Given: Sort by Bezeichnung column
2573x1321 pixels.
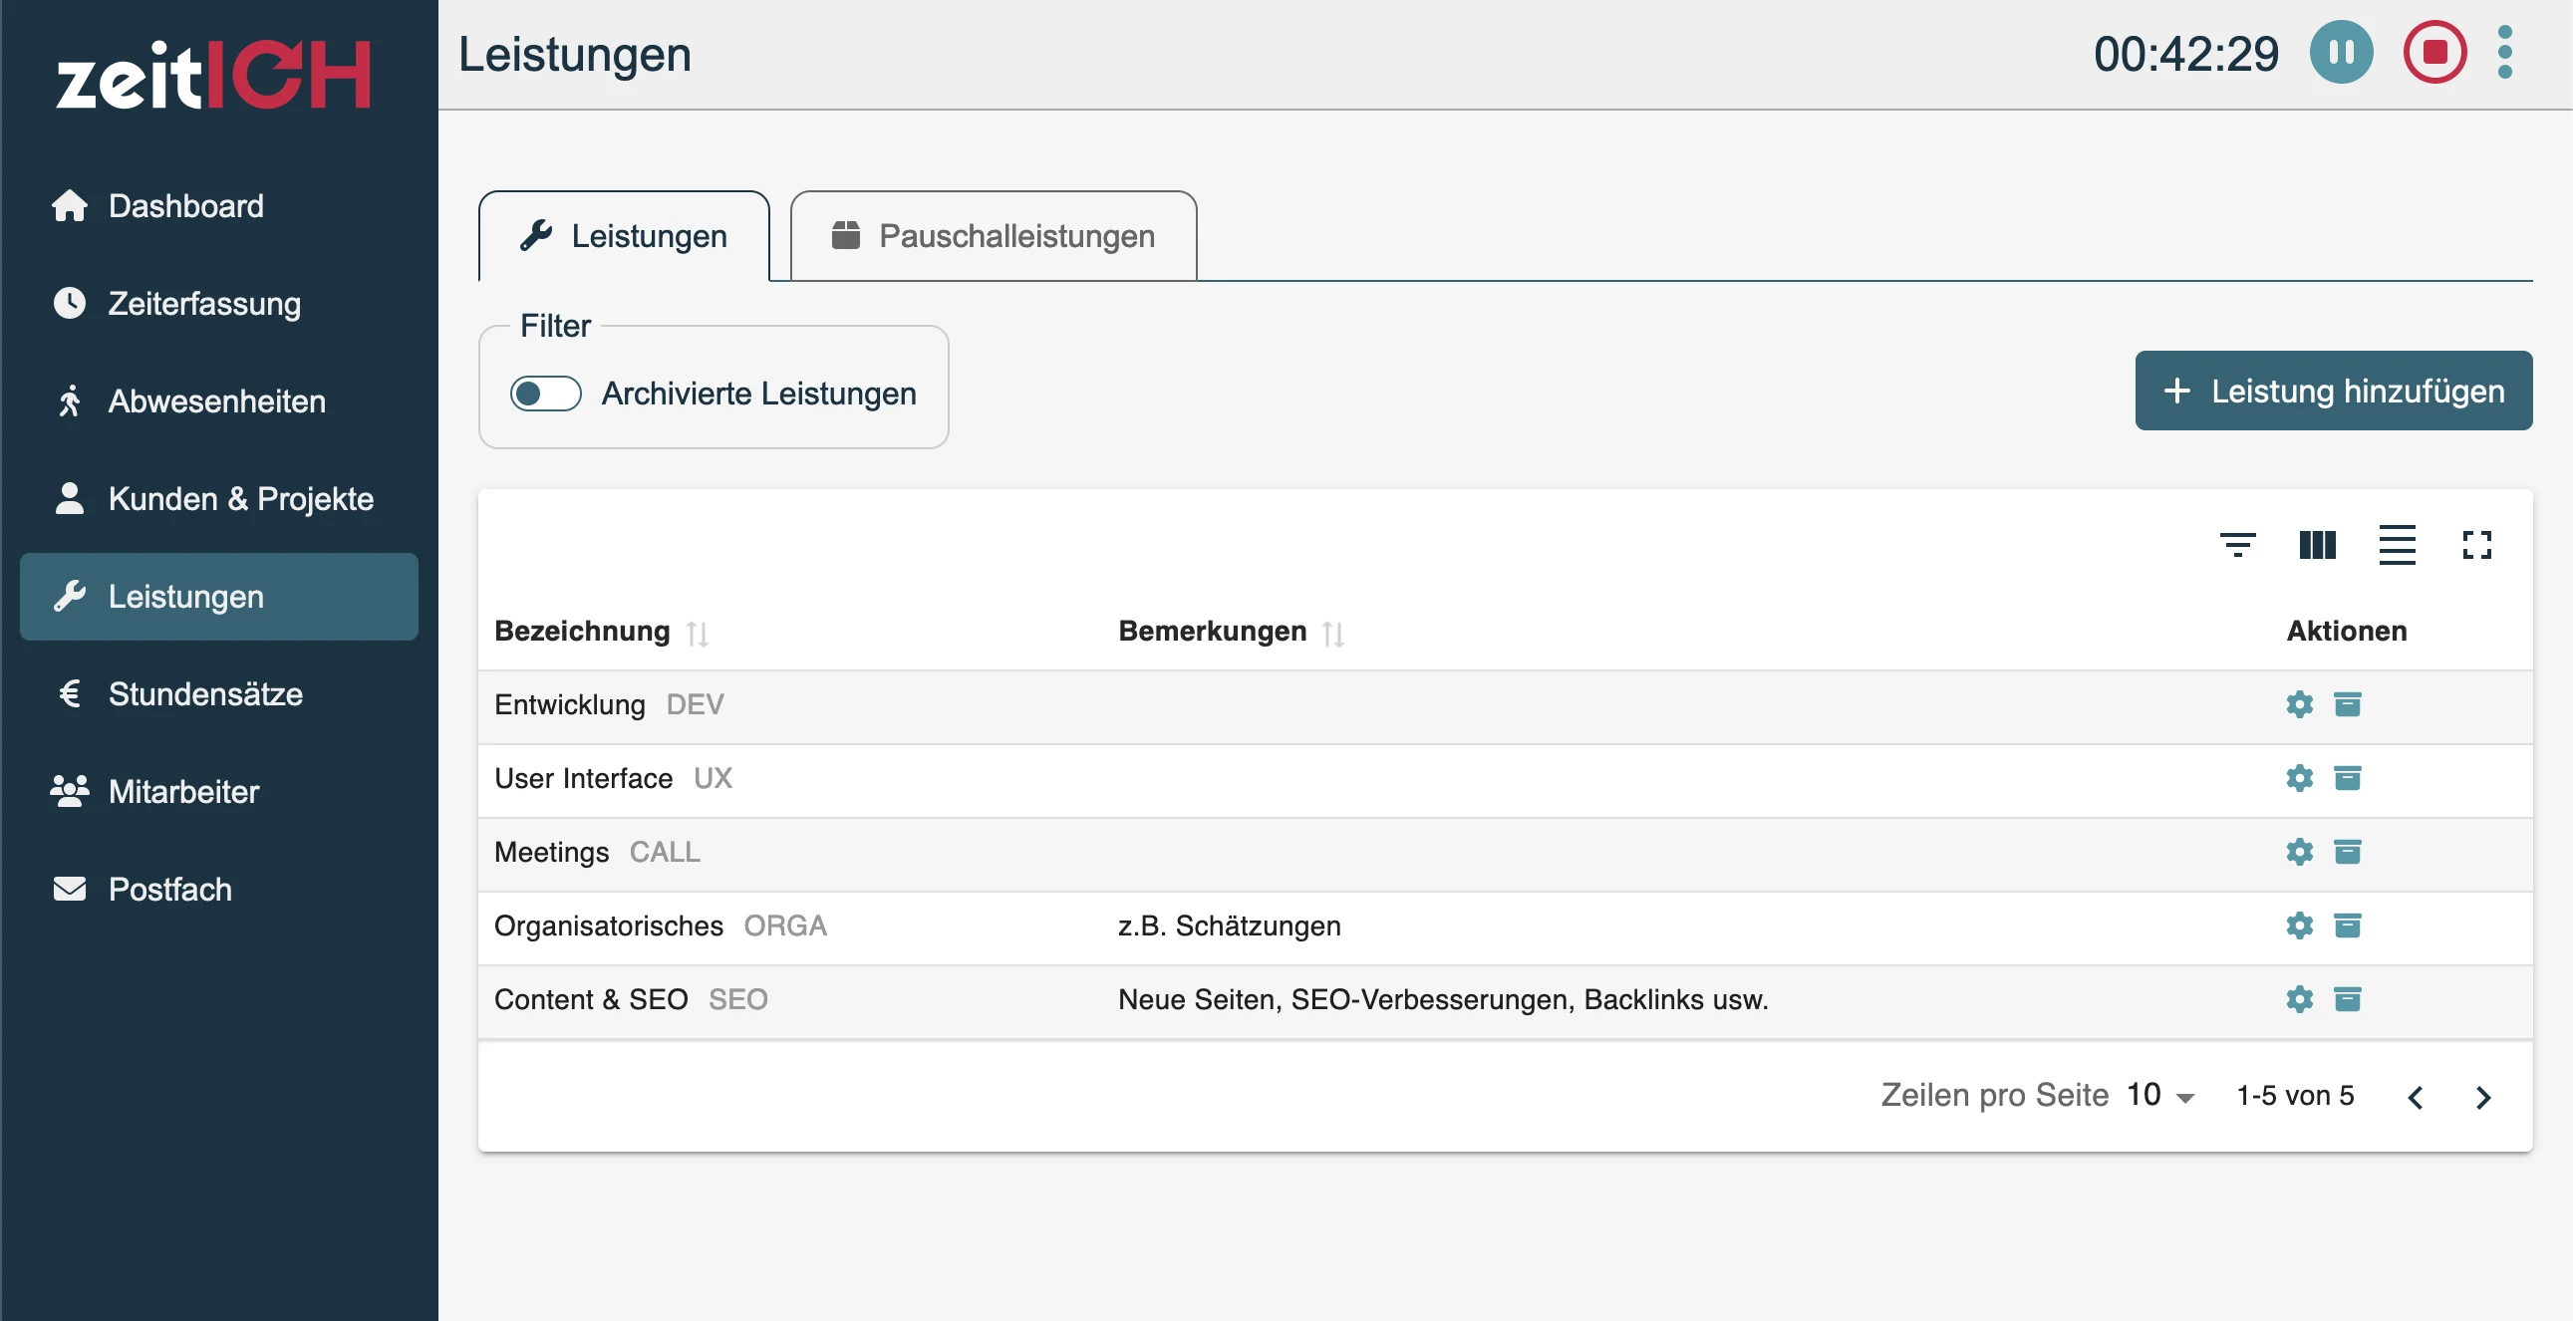Looking at the screenshot, I should pyautogui.click(x=698, y=633).
